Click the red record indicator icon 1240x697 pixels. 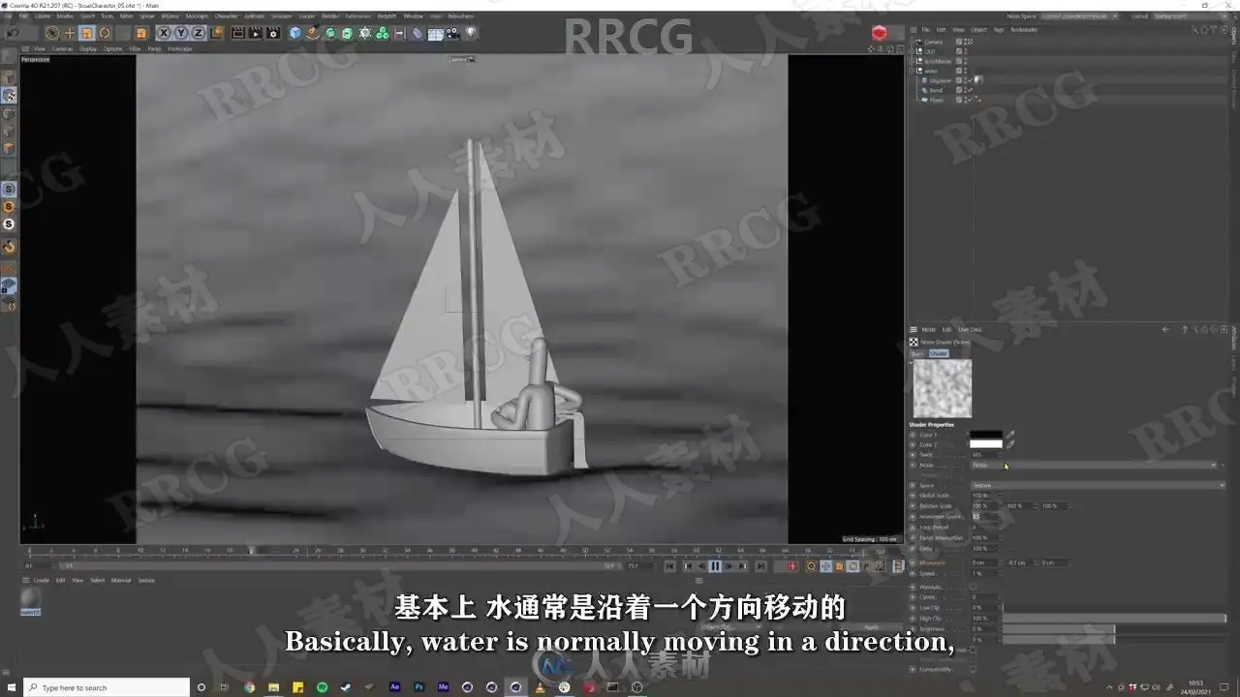(x=879, y=33)
